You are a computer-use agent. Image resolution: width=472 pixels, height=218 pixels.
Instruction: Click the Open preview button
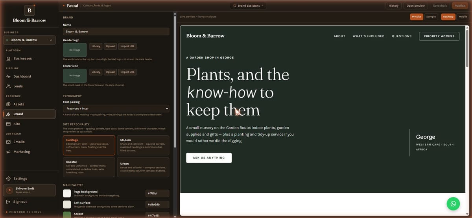416,6
